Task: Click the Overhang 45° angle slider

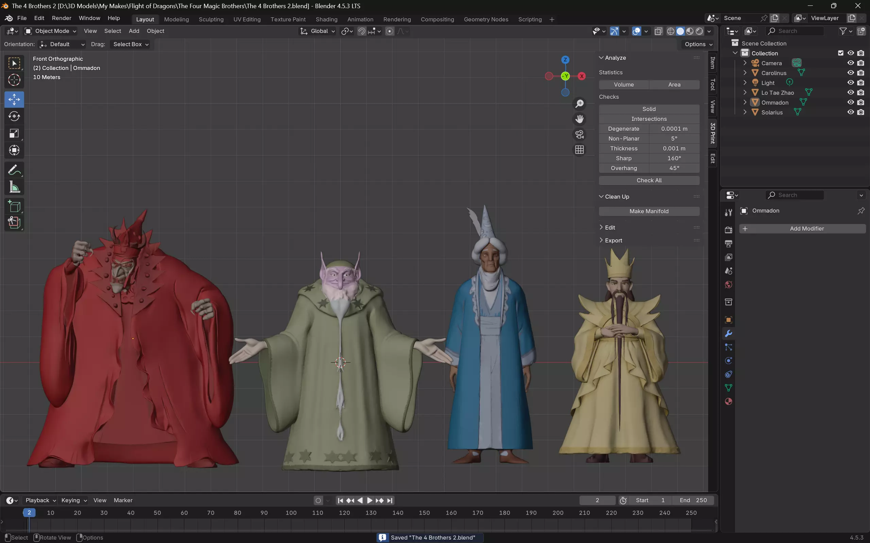Action: 674,168
